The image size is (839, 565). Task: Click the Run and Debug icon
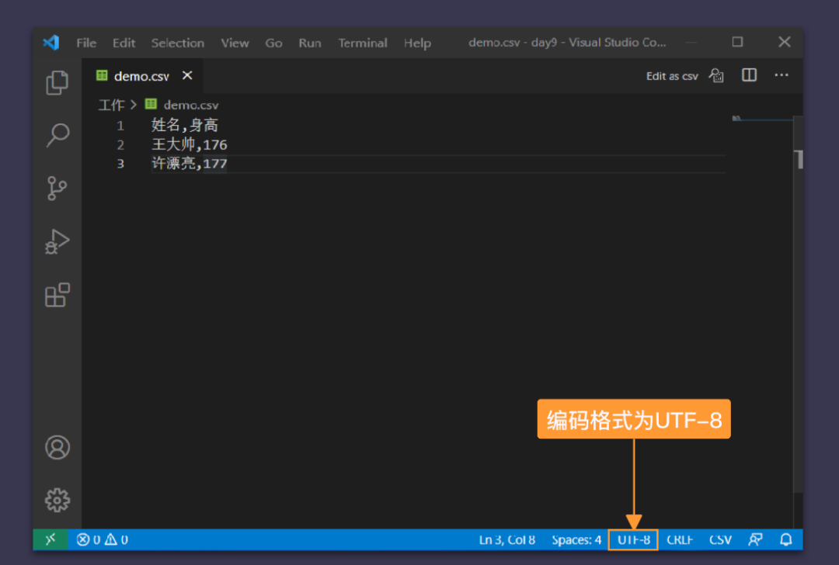[x=57, y=241]
